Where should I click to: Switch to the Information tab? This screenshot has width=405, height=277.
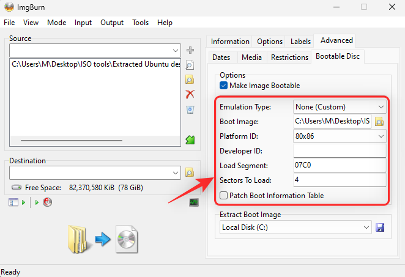pos(230,42)
